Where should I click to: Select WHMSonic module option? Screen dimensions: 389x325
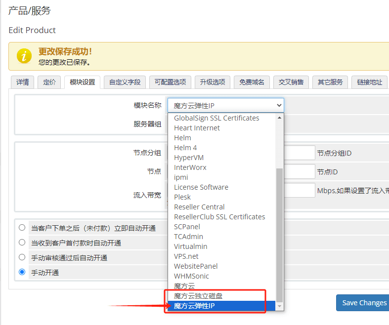coord(222,276)
